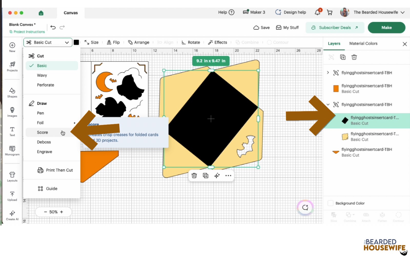The width and height of the screenshot is (410, 260).
Task: Open the shopping cart
Action: tap(330, 12)
